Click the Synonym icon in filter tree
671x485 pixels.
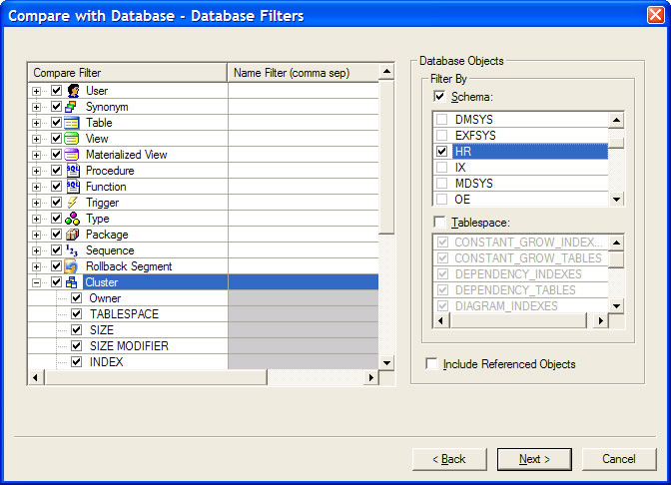(x=72, y=107)
